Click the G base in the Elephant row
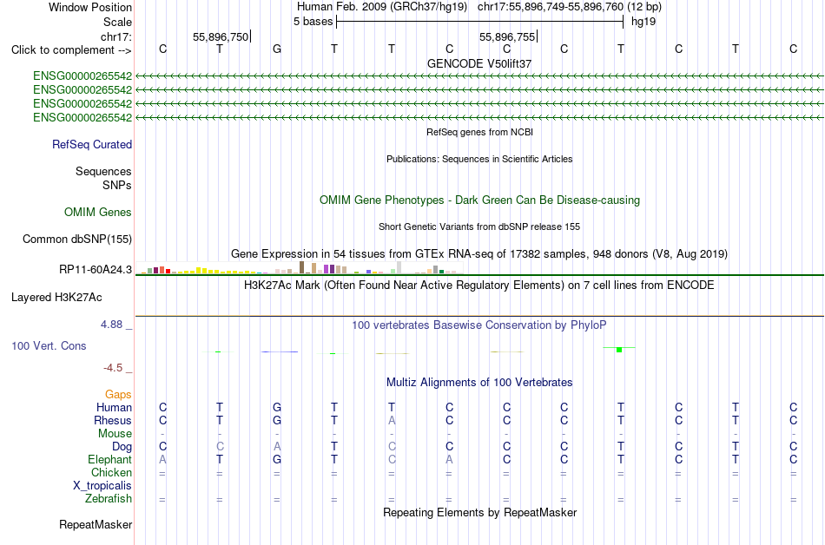Screen dimensions: 825x545 [x=277, y=459]
